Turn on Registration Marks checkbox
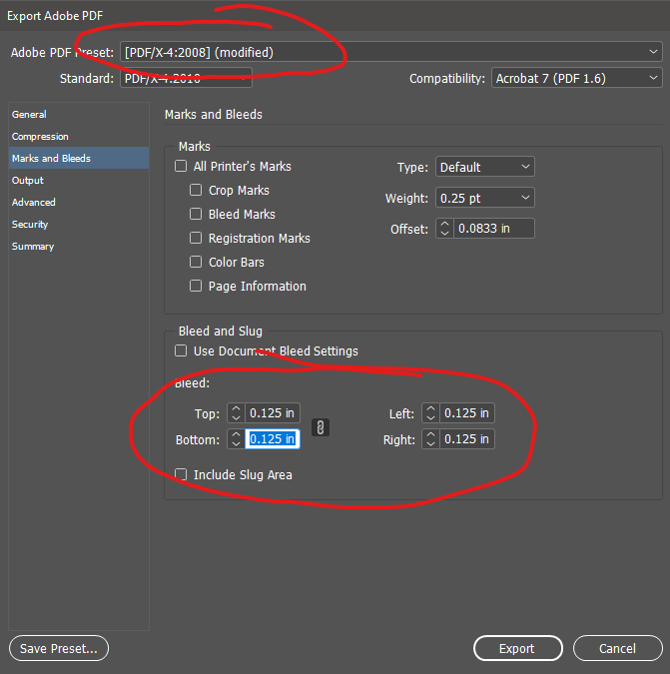This screenshot has height=674, width=670. pyautogui.click(x=197, y=239)
